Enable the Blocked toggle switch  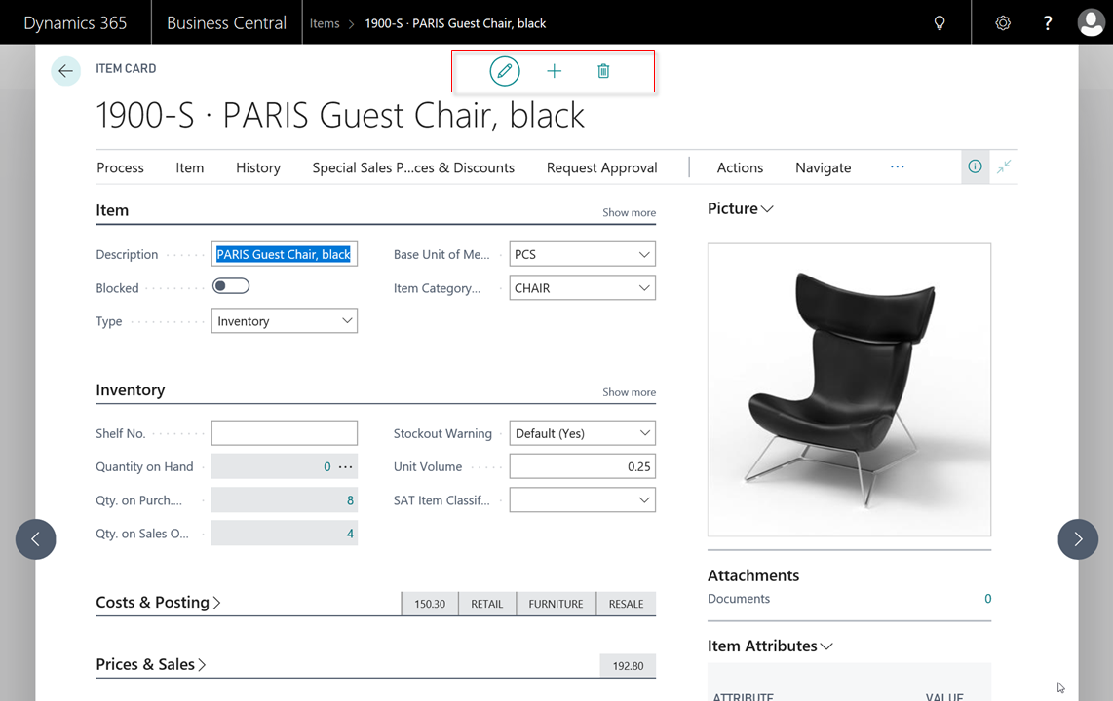[x=231, y=287]
